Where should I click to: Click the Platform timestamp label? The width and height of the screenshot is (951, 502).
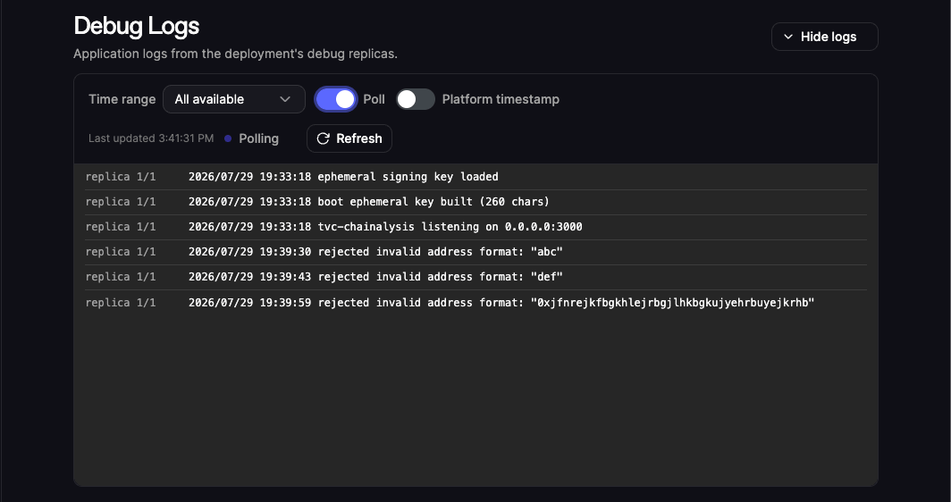tap(501, 99)
